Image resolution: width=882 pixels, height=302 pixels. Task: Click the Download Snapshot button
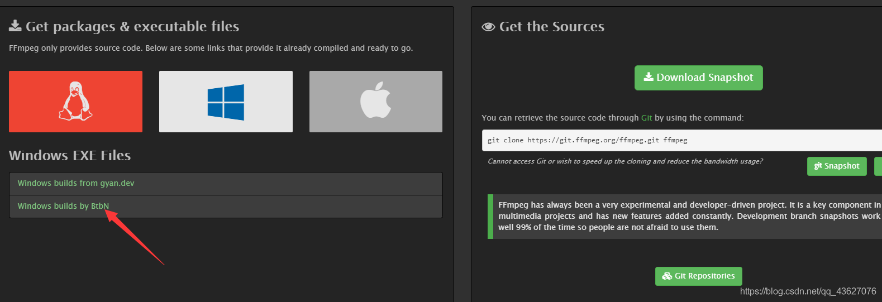tap(698, 78)
